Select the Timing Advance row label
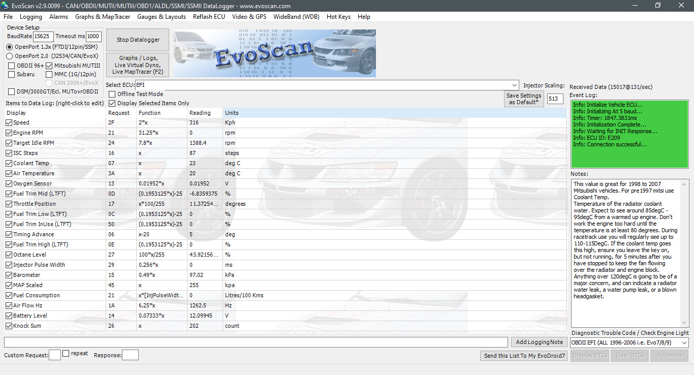 click(x=34, y=234)
